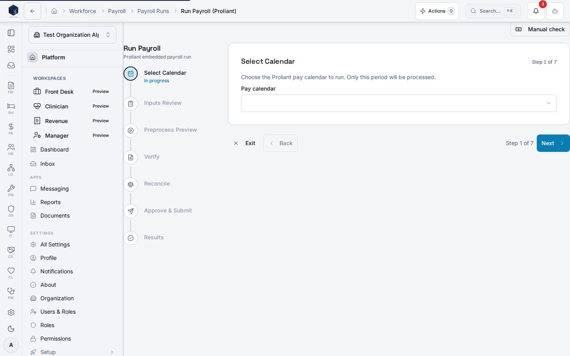Click the Manual check button
The image size is (570, 356).
pyautogui.click(x=540, y=29)
